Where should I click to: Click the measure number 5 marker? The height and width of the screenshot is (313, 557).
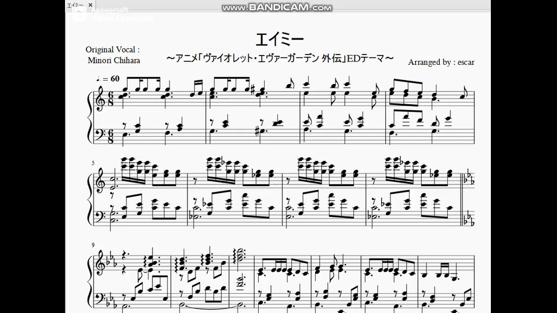coord(93,163)
